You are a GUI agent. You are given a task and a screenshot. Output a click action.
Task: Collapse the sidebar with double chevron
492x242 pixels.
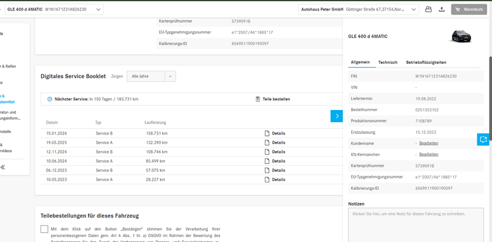tap(2, 167)
